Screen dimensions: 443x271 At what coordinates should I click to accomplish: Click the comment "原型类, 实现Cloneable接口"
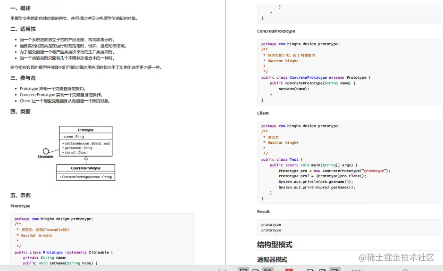pyautogui.click(x=45, y=230)
